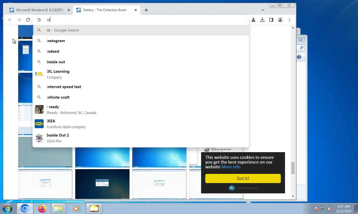Open Chromium from the taskbar
The width and height of the screenshot is (358, 214).
pyautogui.click(x=25, y=208)
